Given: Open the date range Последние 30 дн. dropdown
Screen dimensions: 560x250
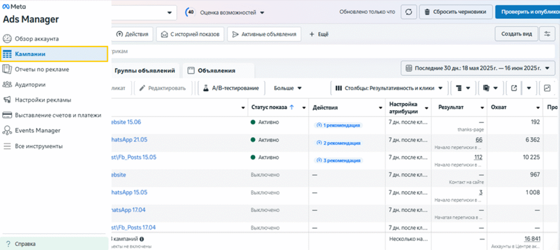Looking at the screenshot, I should point(478,68).
